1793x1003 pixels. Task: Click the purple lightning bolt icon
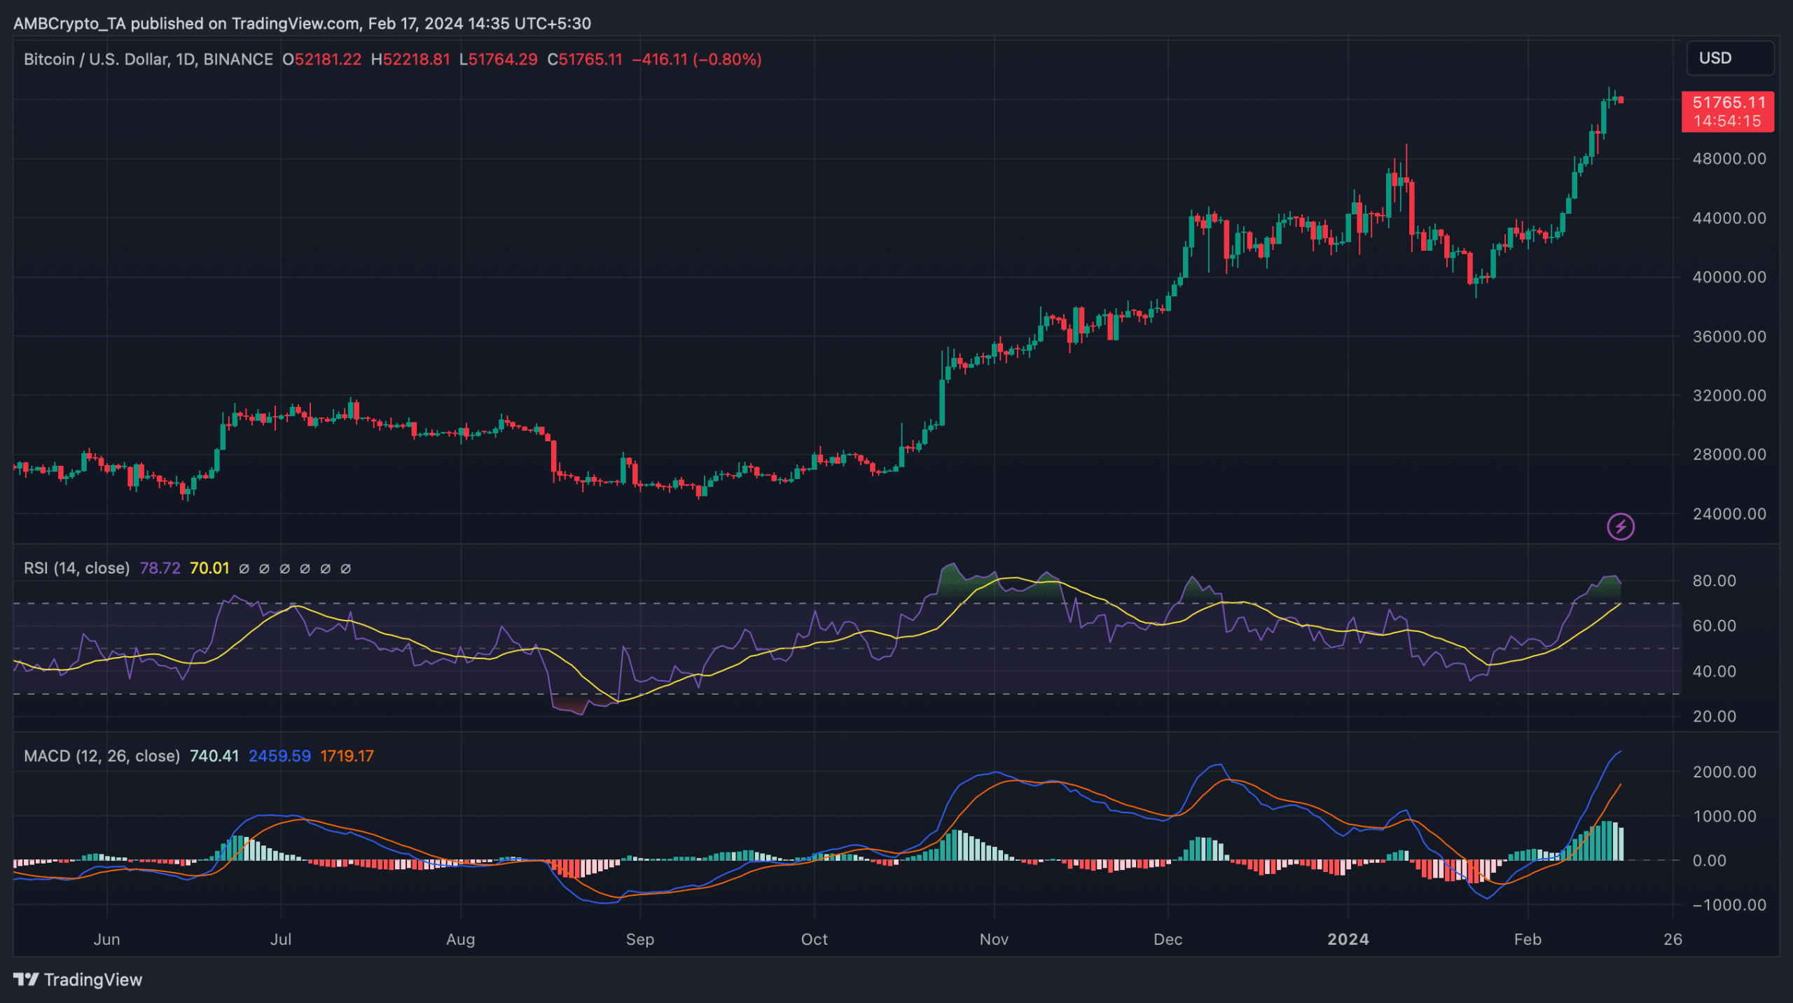pos(1620,527)
